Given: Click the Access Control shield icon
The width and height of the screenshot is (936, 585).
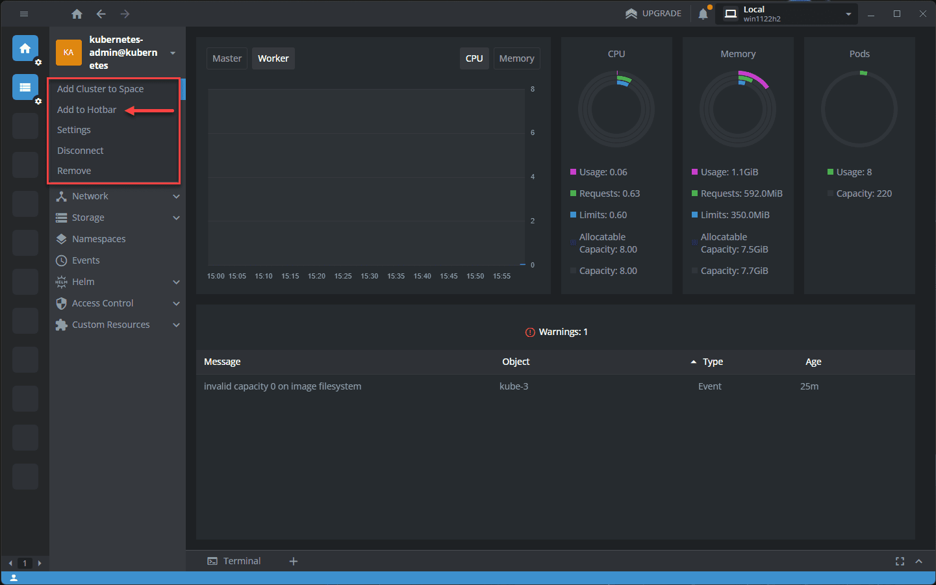Looking at the screenshot, I should 62,303.
